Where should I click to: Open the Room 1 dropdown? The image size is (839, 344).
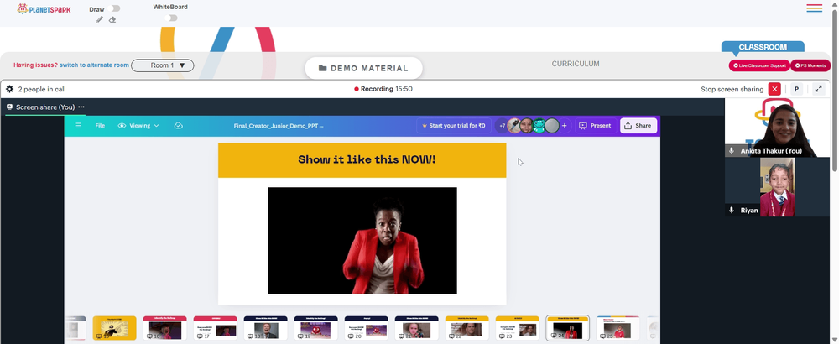tap(163, 65)
